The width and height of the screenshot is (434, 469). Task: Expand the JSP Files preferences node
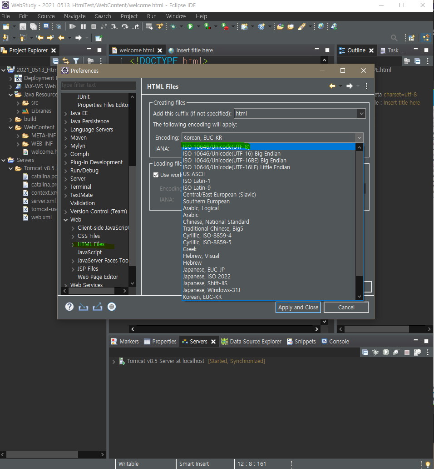point(73,269)
